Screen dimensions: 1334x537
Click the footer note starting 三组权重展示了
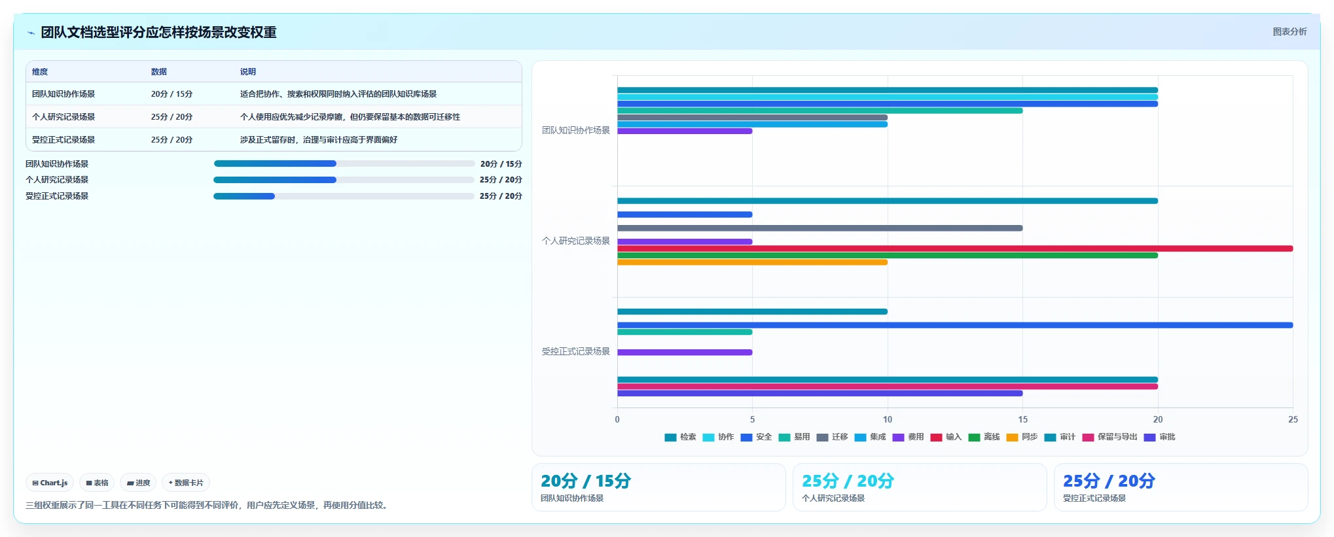208,505
